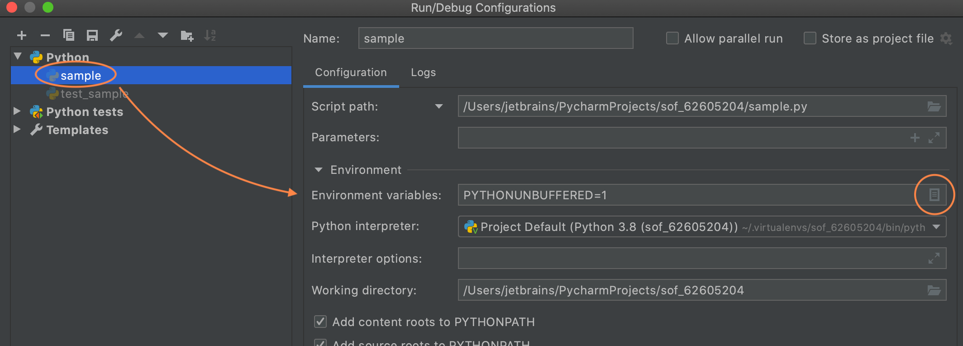Image resolution: width=963 pixels, height=346 pixels.
Task: Expand the Interpreter options field
Action: 934,258
